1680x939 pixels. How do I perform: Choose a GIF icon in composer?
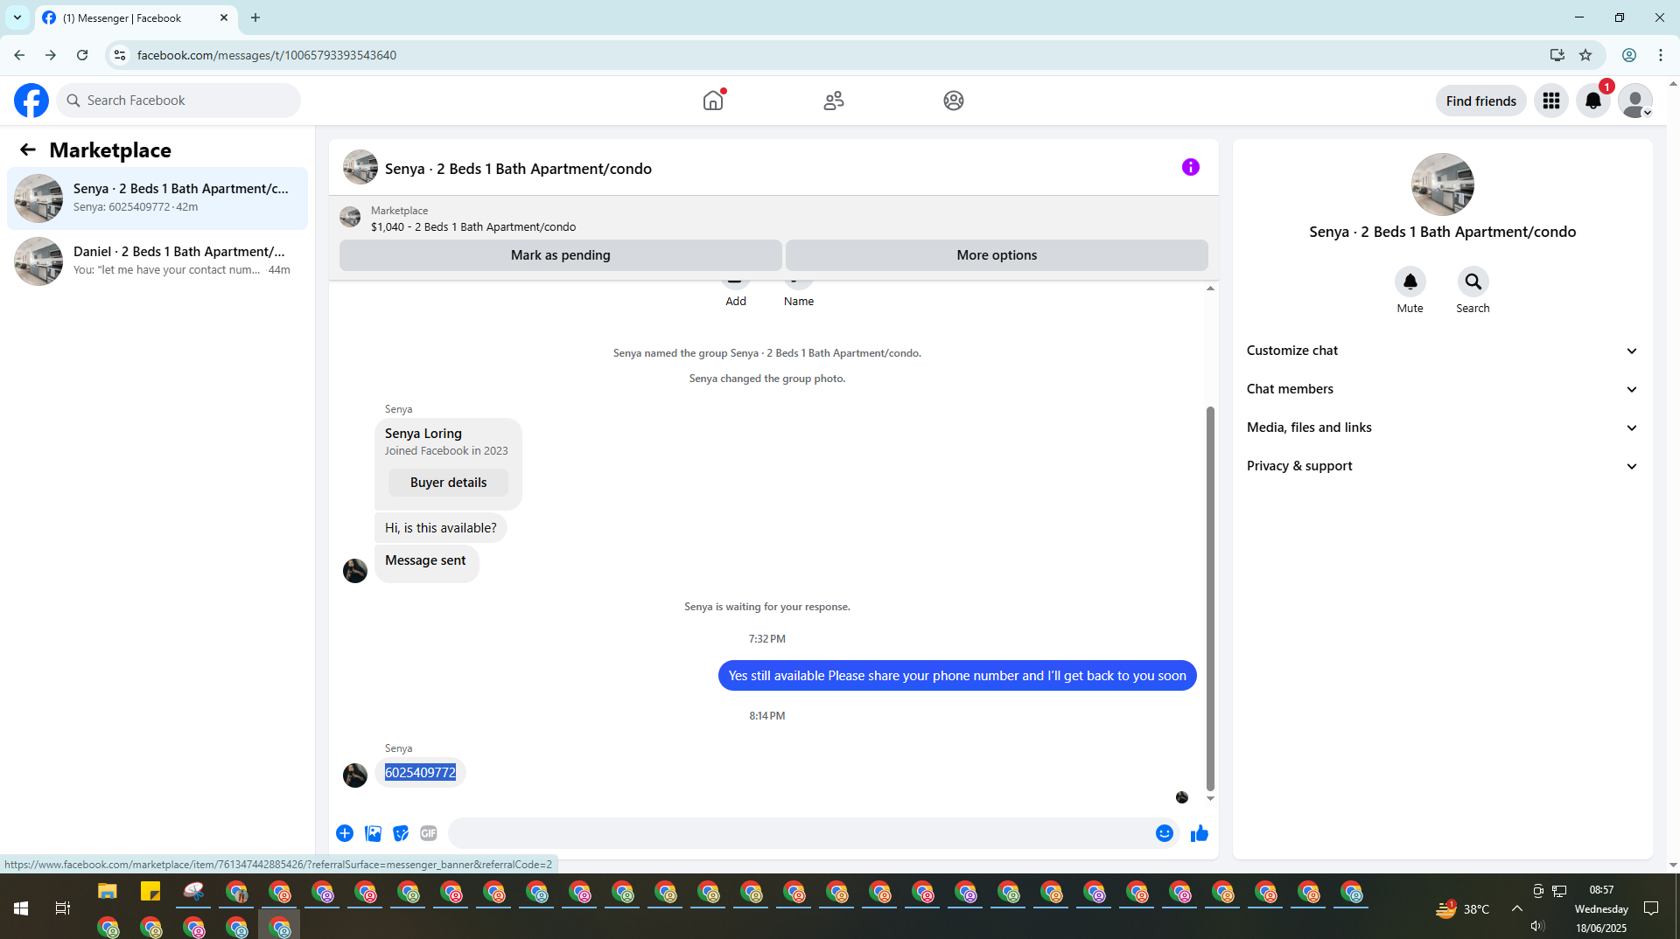(x=429, y=833)
